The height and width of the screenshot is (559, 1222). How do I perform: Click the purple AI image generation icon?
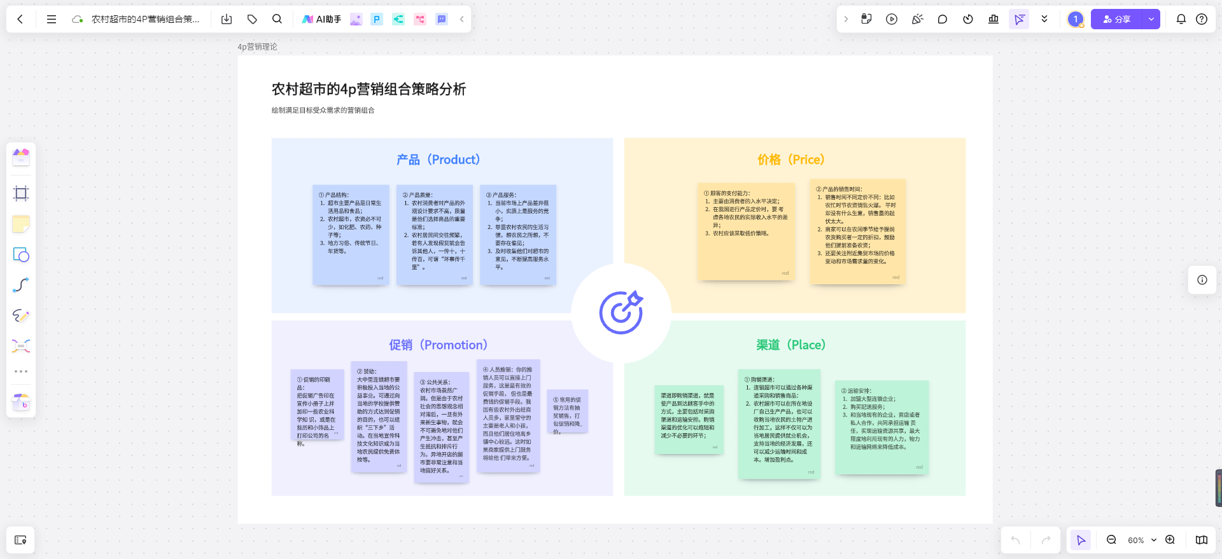tap(356, 19)
